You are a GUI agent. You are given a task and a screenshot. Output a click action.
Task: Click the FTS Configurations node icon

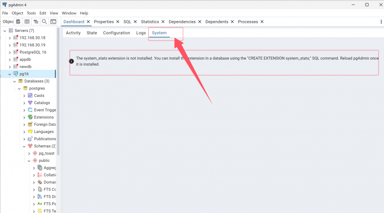pos(40,189)
